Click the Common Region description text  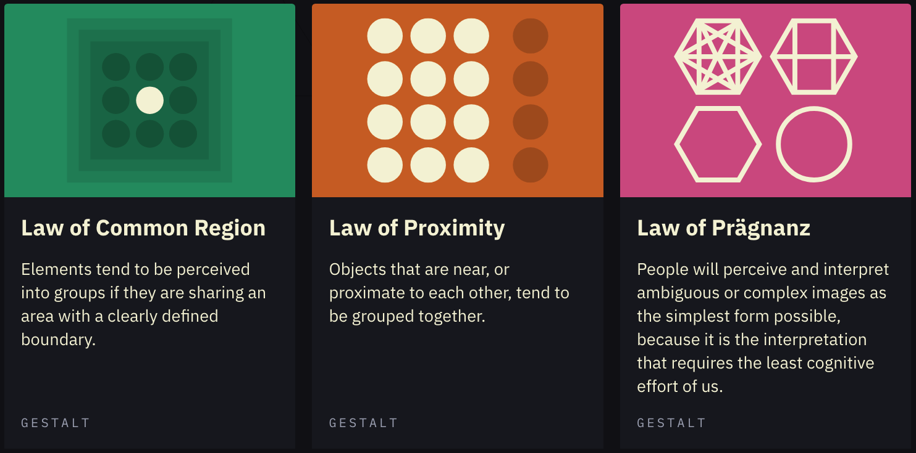[143, 304]
